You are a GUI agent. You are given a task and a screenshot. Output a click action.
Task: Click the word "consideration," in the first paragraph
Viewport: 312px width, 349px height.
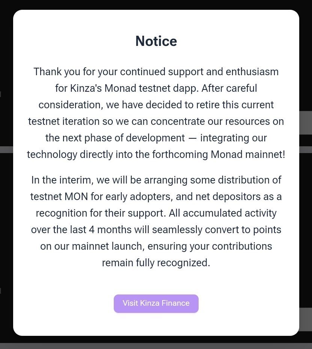point(71,105)
